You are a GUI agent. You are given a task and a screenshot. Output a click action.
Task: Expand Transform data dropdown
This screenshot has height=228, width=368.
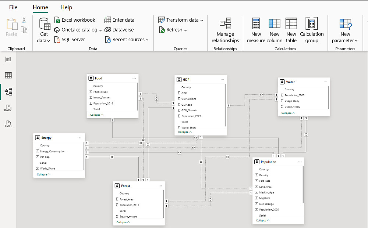[x=202, y=20]
